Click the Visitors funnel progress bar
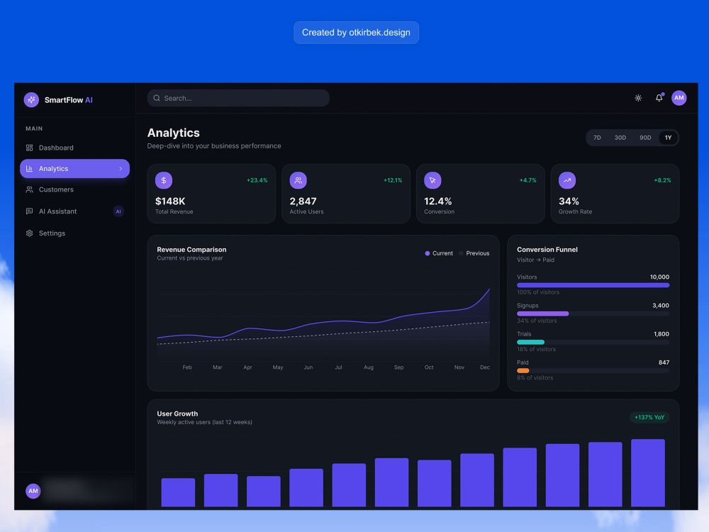This screenshot has height=532, width=709. [593, 285]
